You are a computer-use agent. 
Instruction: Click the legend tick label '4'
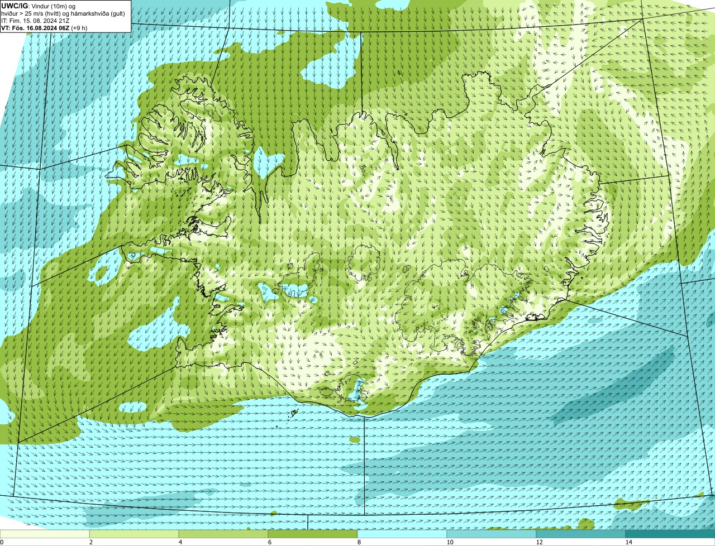(180, 542)
